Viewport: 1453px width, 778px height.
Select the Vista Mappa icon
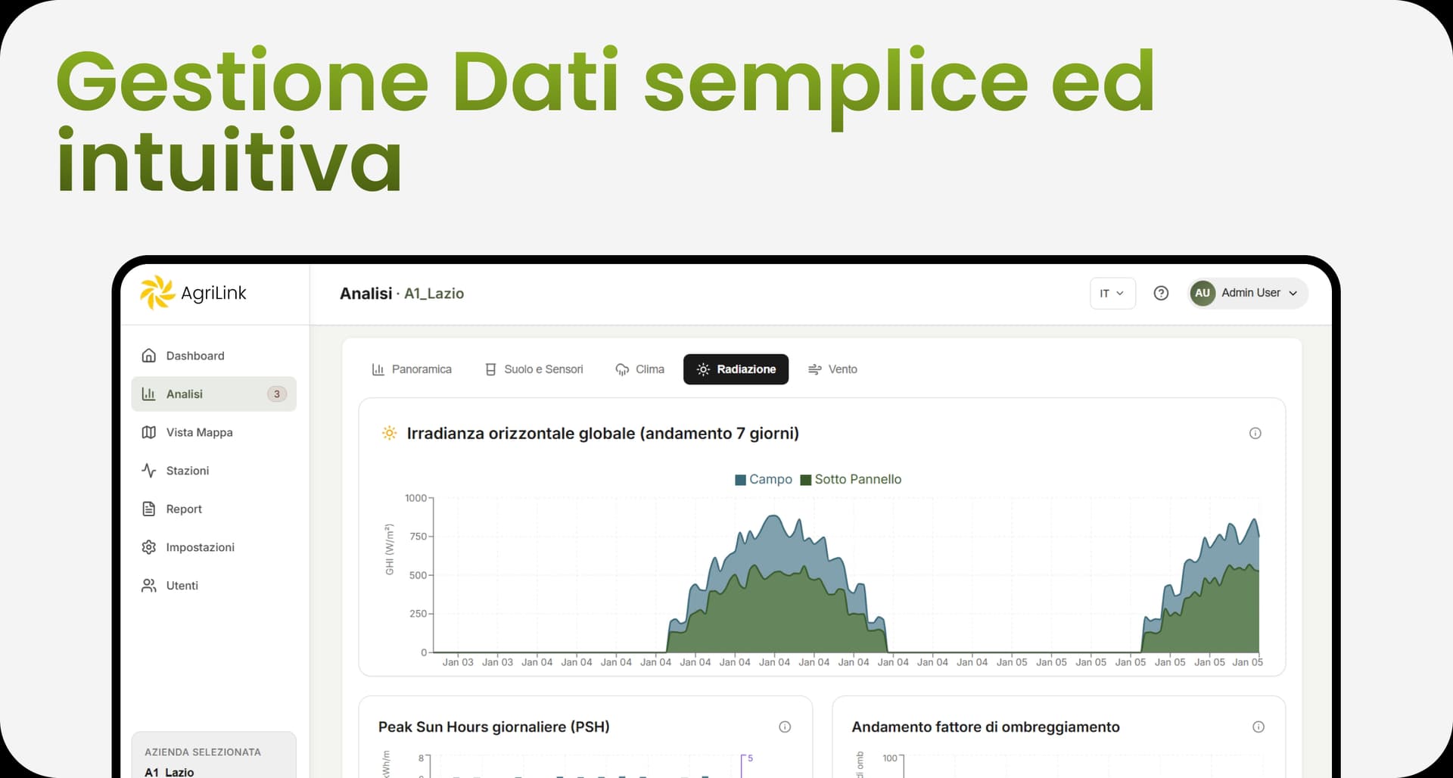pos(149,432)
